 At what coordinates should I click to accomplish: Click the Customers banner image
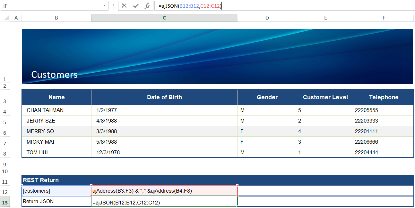pos(217,56)
